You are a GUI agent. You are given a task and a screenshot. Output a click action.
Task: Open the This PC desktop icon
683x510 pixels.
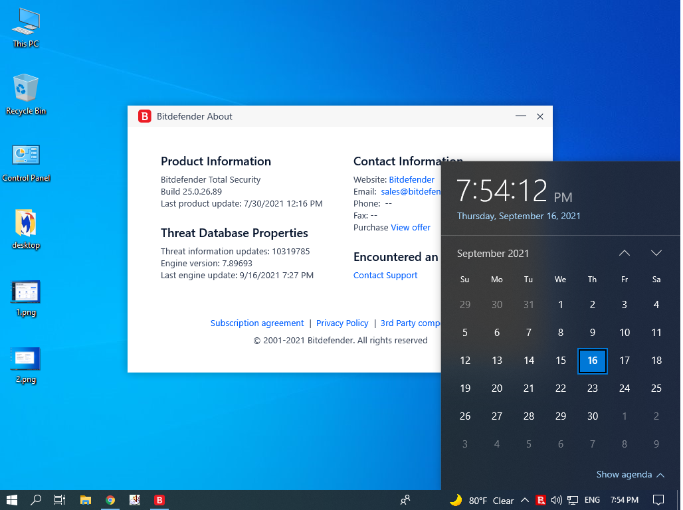point(26,28)
